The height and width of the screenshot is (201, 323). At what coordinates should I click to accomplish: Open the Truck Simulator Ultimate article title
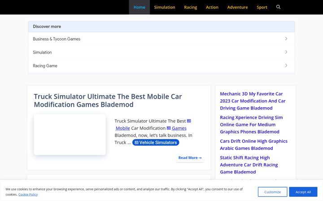pyautogui.click(x=108, y=100)
